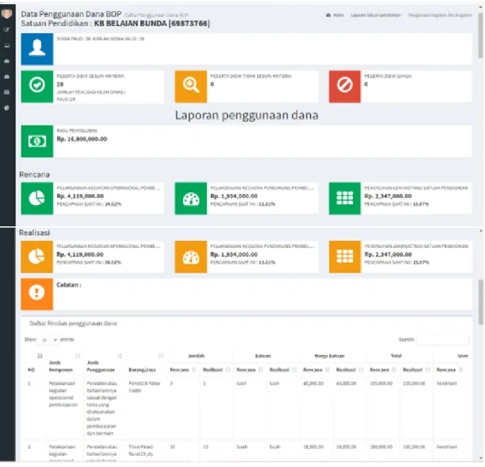Click inside the table Search field
The height and width of the screenshot is (467, 485).
tap(442, 339)
